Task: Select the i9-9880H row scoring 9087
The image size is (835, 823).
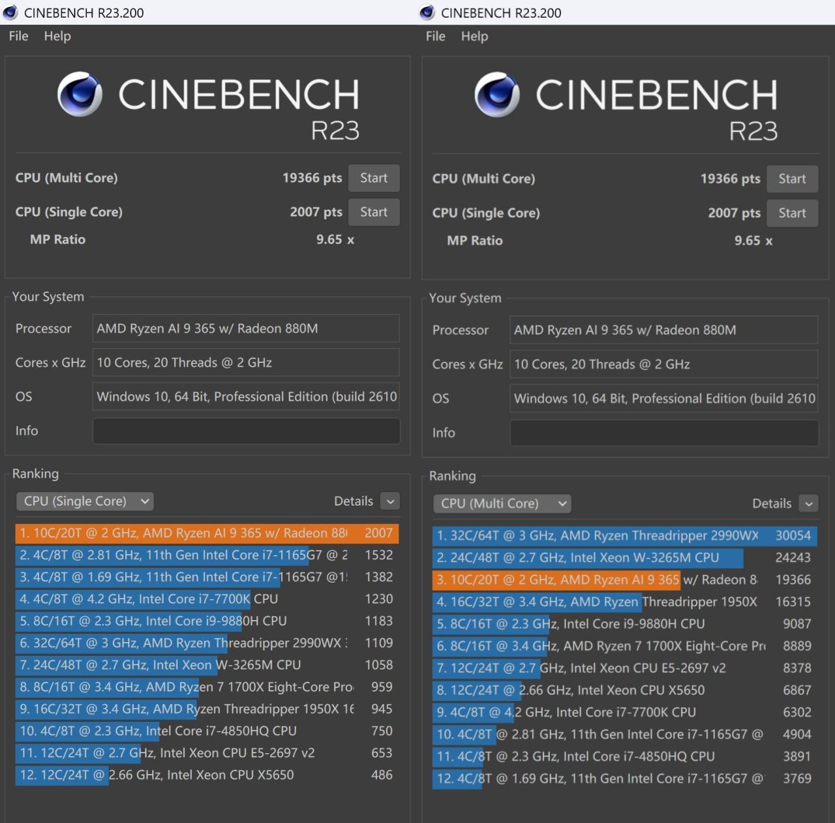Action: 624,624
